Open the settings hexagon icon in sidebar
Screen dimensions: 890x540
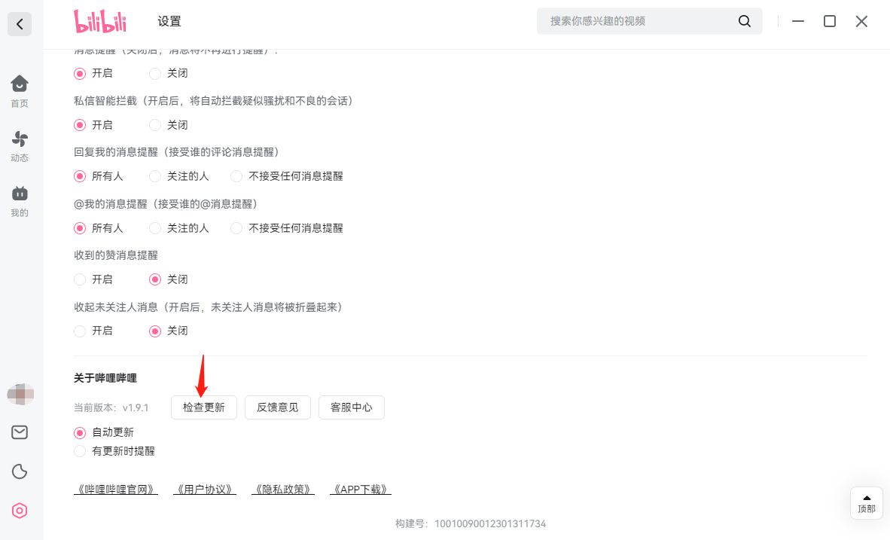point(20,511)
